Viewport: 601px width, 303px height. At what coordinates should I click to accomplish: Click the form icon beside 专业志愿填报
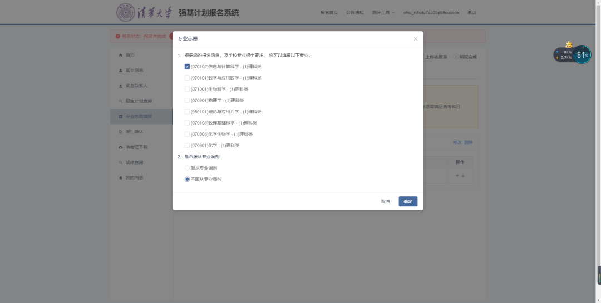[121, 116]
